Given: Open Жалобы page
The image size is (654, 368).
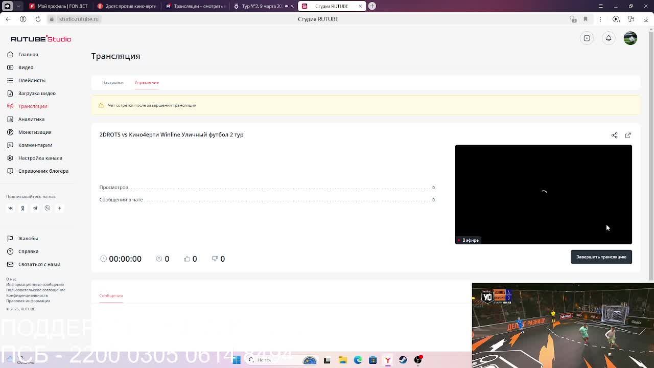Looking at the screenshot, I should [28, 238].
